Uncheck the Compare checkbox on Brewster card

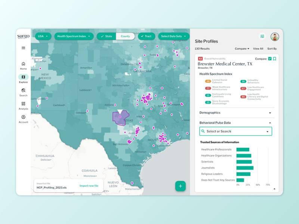[x=270, y=59]
